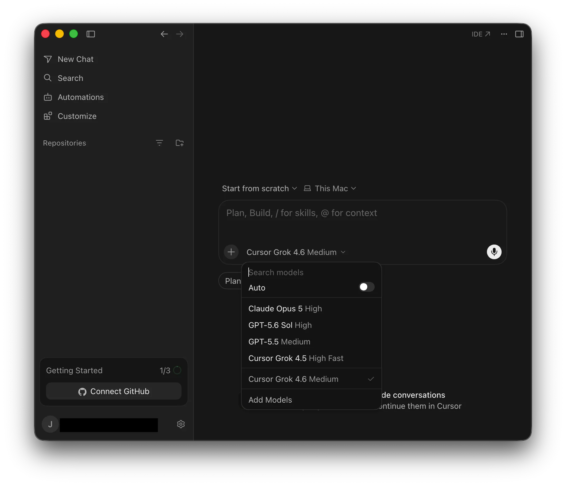
Task: Click the user avatar J
Action: point(50,424)
